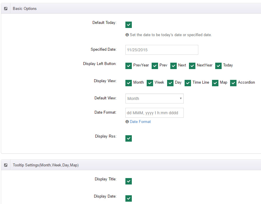Click the Specified Date input field

tap(162, 50)
